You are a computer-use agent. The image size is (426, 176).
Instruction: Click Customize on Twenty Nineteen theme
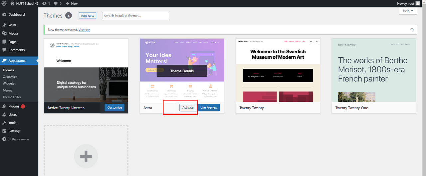pos(114,107)
